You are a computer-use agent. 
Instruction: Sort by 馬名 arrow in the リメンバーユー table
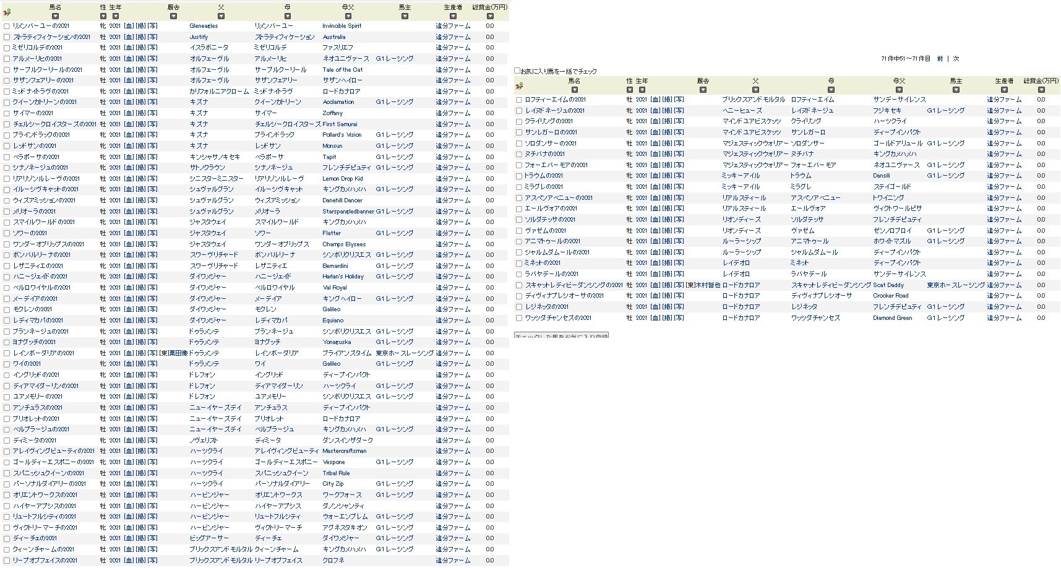[56, 17]
